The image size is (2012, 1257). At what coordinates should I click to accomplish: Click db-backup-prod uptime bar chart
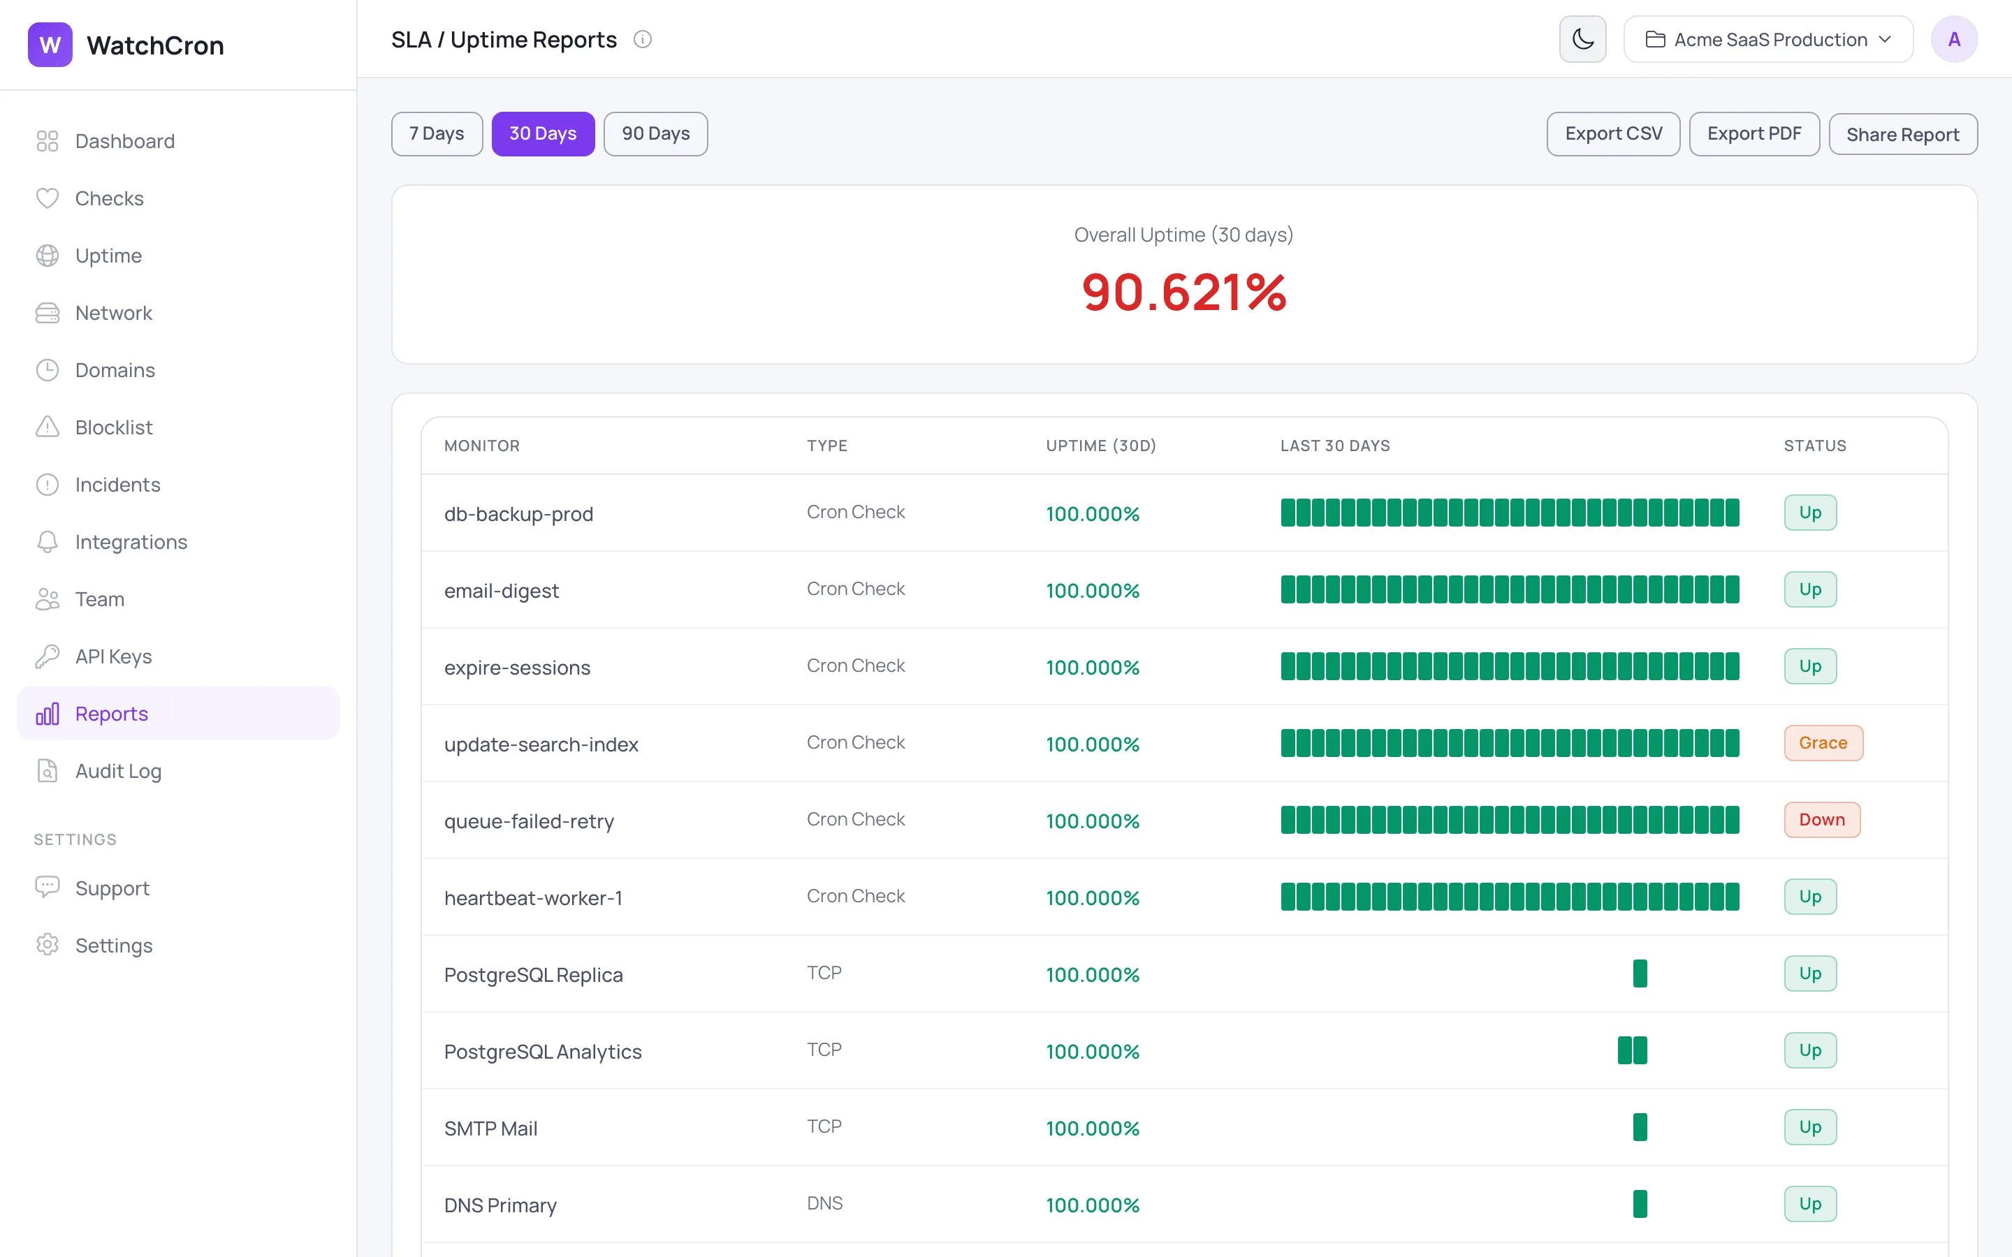pos(1510,513)
